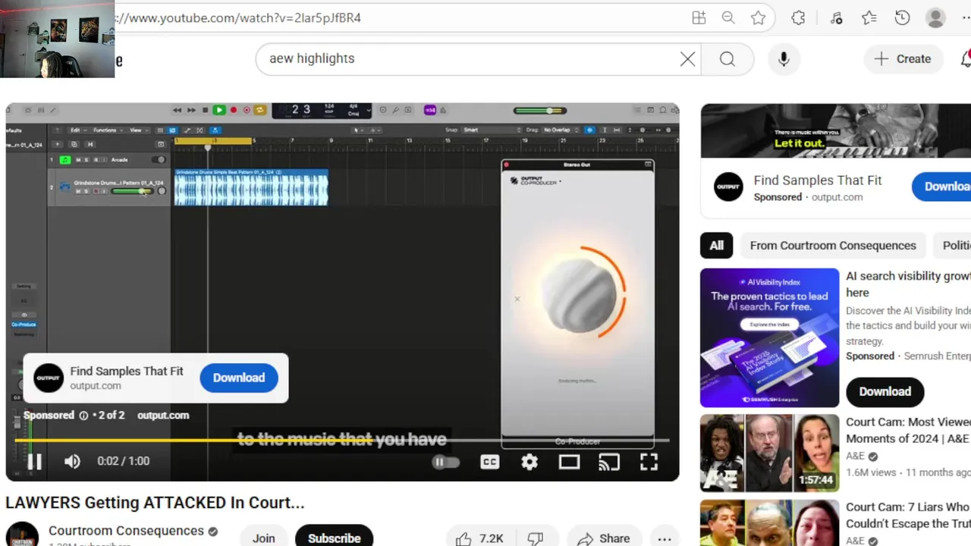Toggle the autoplay switch in the player
The image size is (971, 546).
445,462
